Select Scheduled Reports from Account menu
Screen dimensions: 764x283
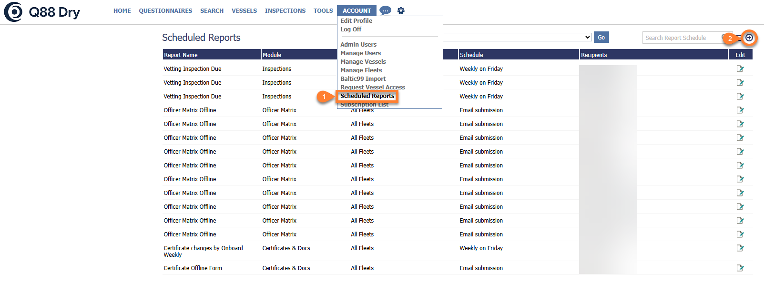point(367,96)
